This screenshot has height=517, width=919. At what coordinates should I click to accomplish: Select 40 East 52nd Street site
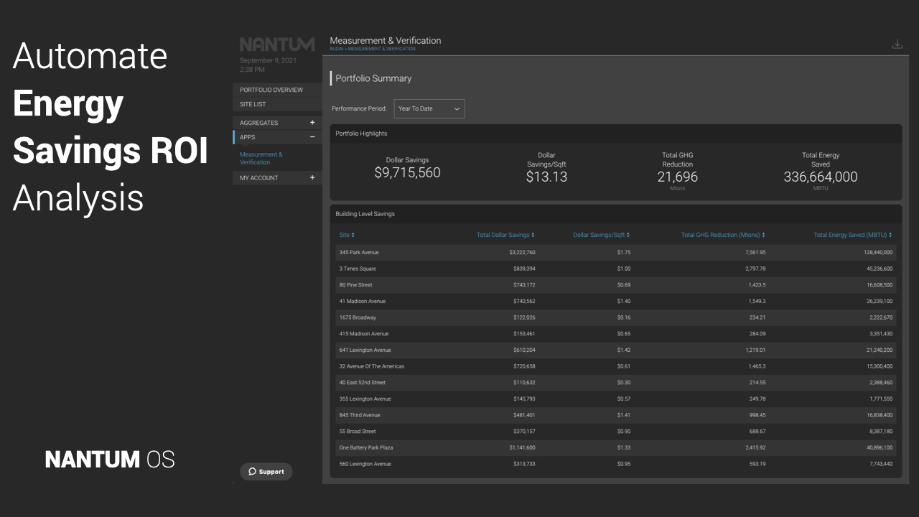point(363,383)
